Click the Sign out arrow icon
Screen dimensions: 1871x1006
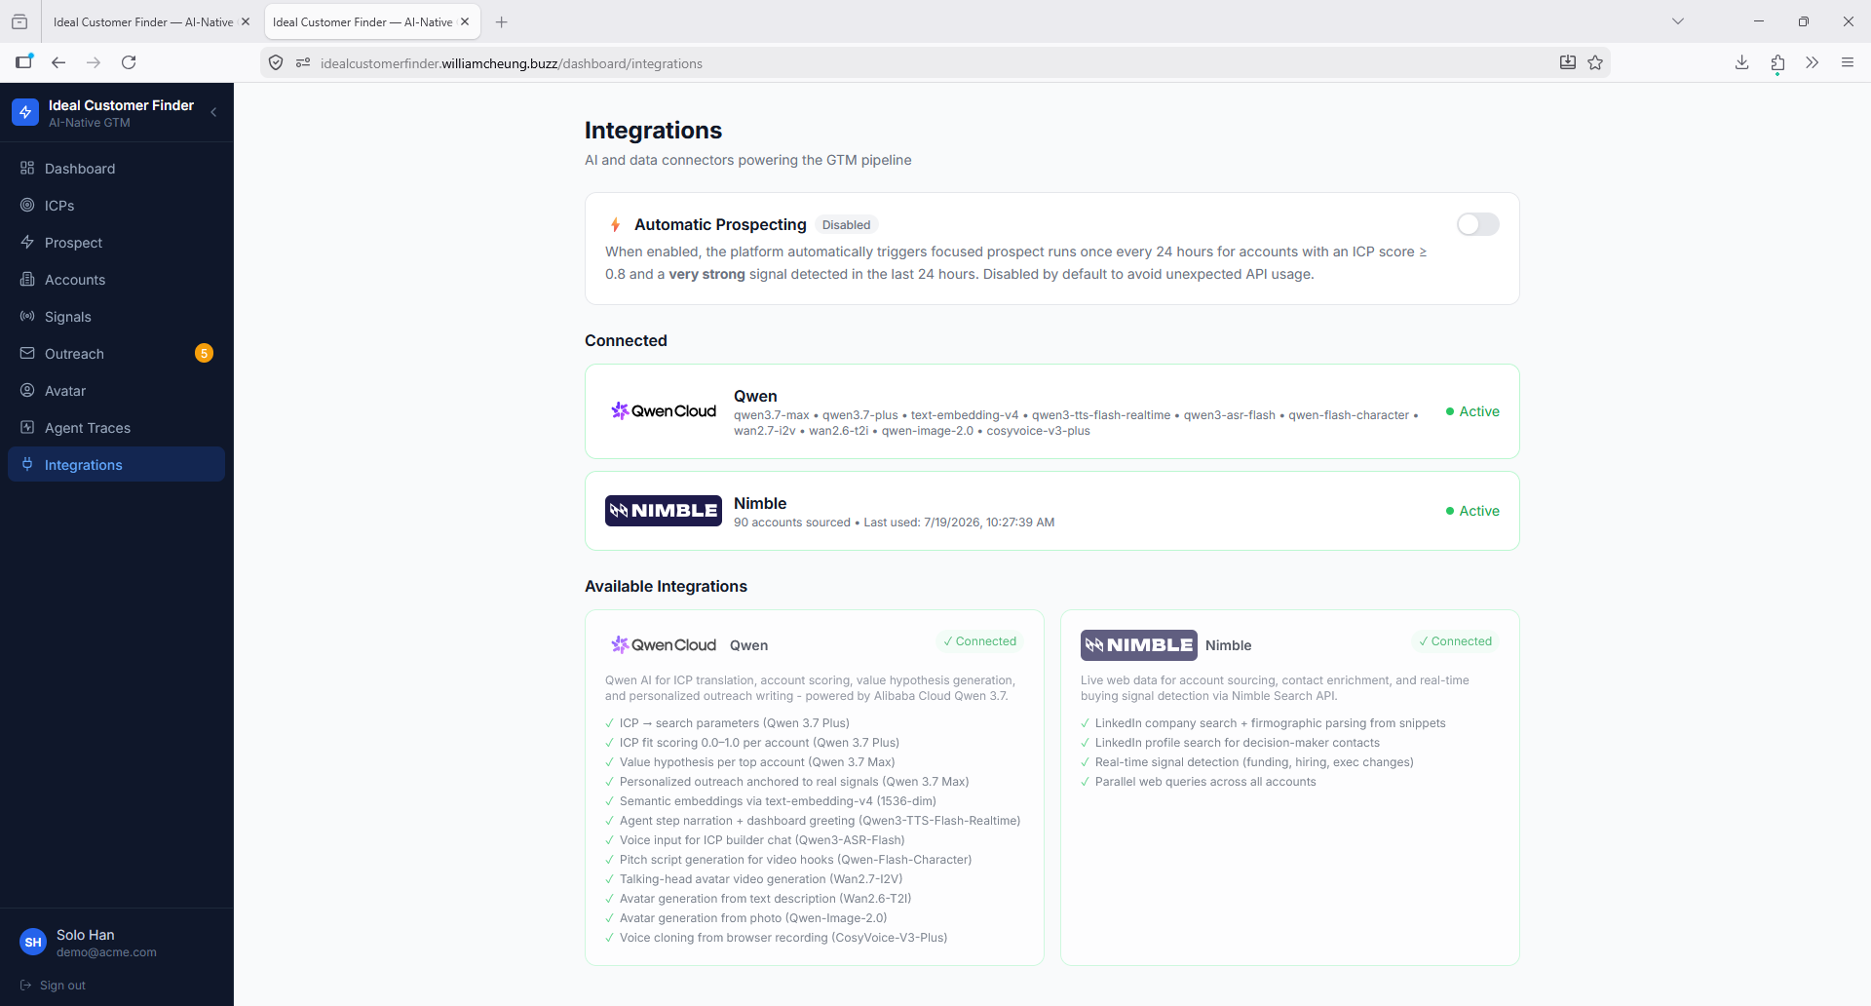pos(26,986)
